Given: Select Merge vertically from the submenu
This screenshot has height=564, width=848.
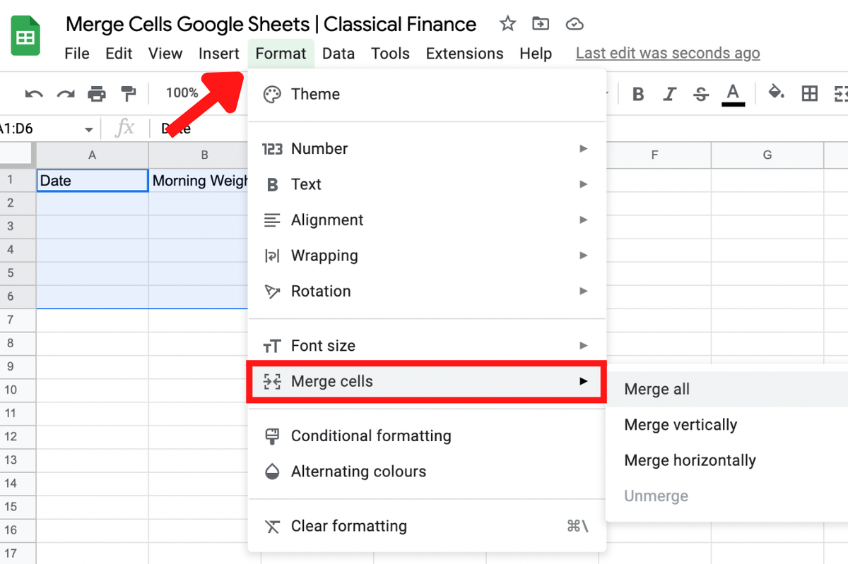Looking at the screenshot, I should [x=681, y=425].
